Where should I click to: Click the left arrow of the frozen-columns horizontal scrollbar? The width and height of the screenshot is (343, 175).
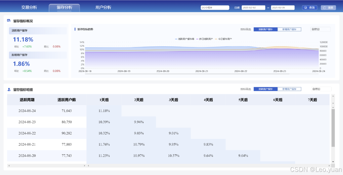pyautogui.click(x=9, y=165)
